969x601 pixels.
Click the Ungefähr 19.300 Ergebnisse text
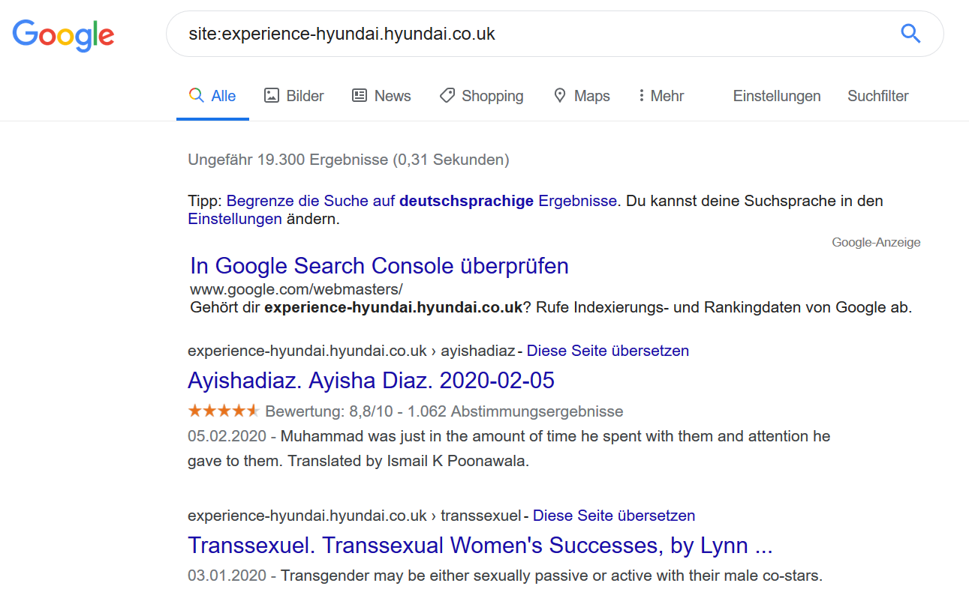click(x=348, y=160)
